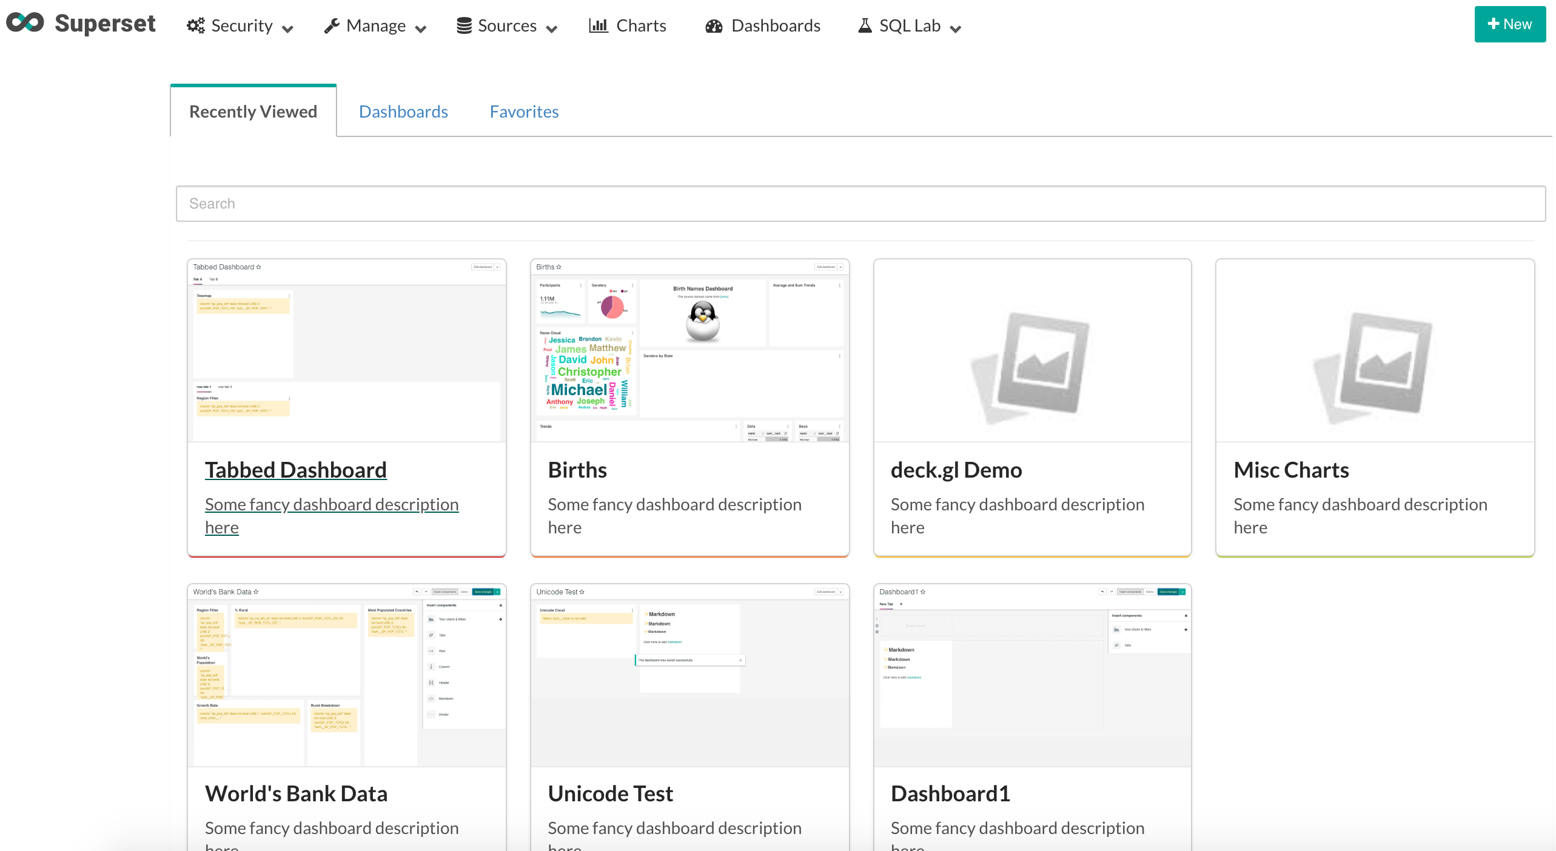Expand the Manage dropdown chevron
This screenshot has height=851, width=1556.
(421, 28)
